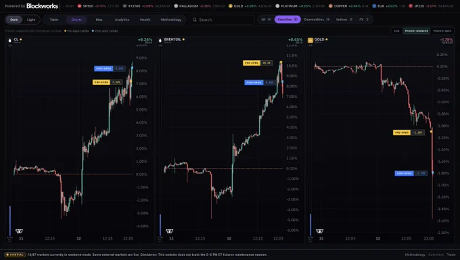
Task: Click COPPER ticker label in top bar
Action: [340, 6]
